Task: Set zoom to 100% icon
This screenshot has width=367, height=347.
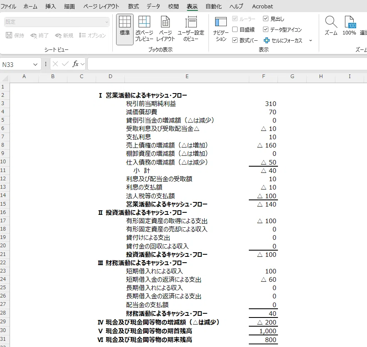Action: pos(350,22)
